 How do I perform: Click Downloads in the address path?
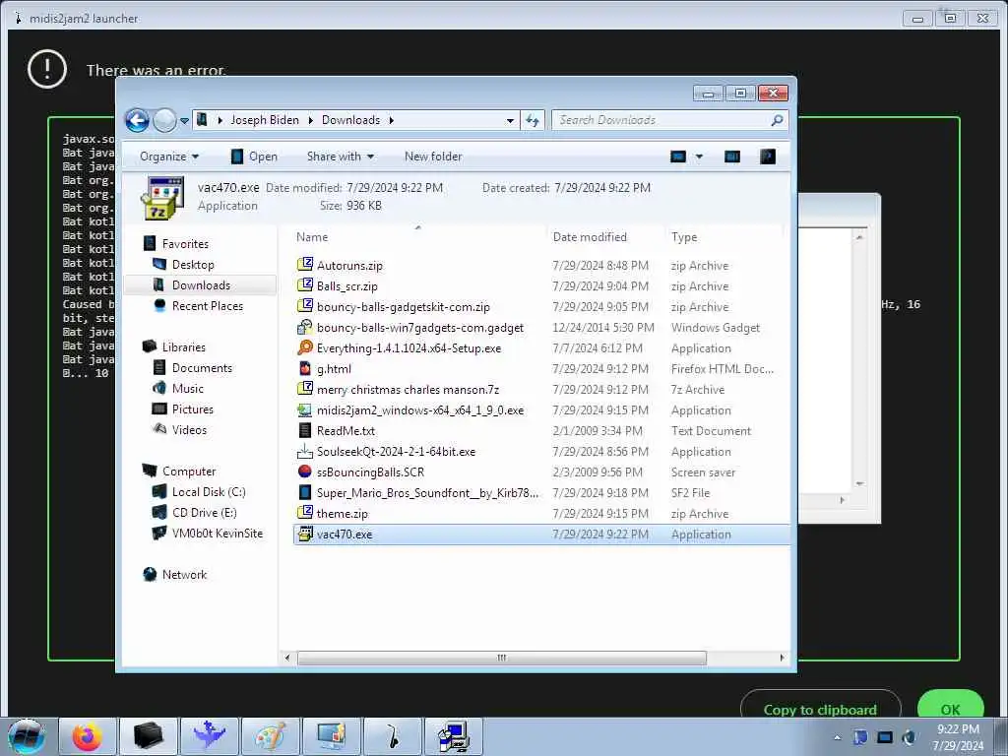click(x=350, y=120)
